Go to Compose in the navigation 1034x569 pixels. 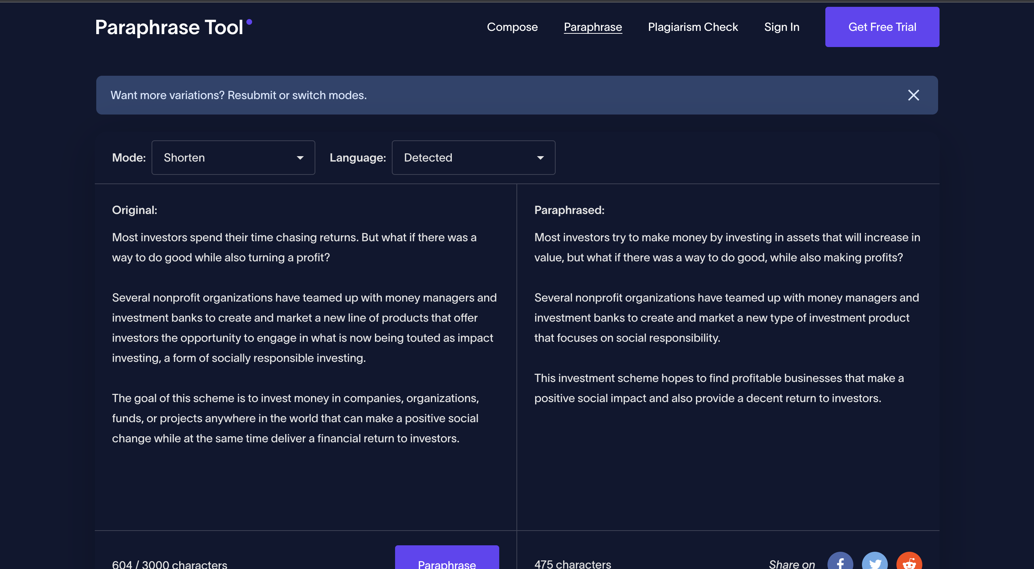click(x=512, y=27)
